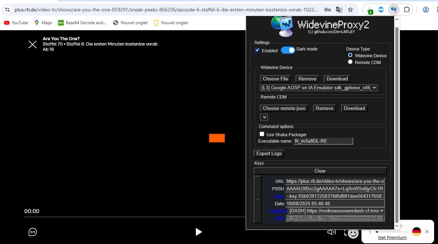Viewport: 438px width, 244px height.
Task: Open Base64 Decode bookmark
Action: [x=82, y=23]
